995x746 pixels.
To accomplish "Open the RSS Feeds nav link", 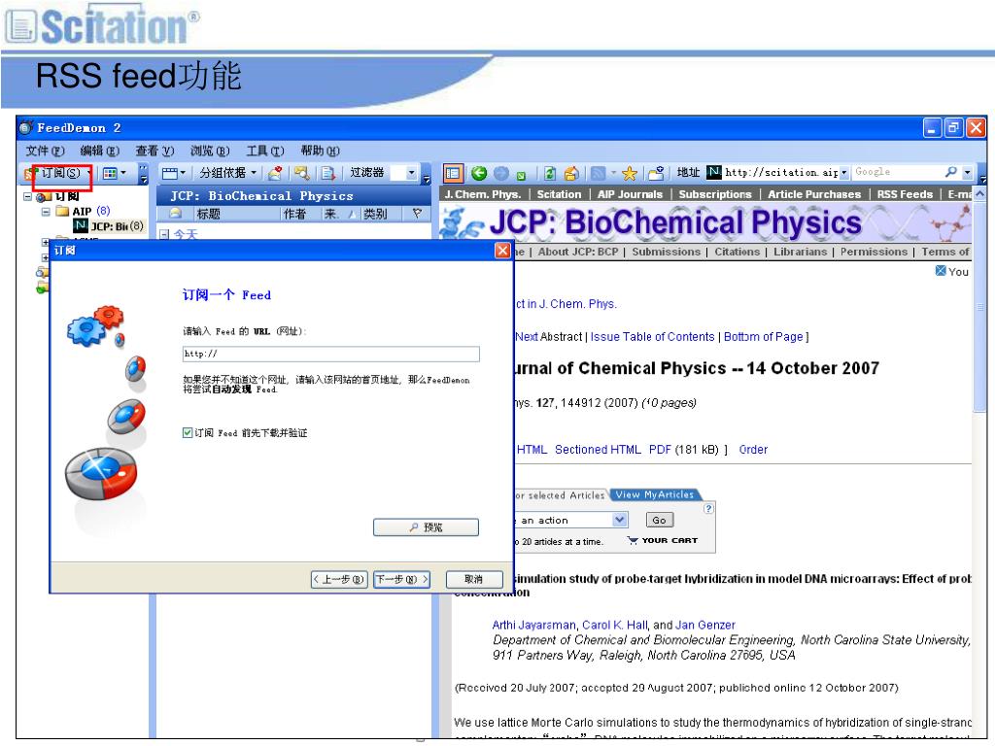I will (x=905, y=194).
